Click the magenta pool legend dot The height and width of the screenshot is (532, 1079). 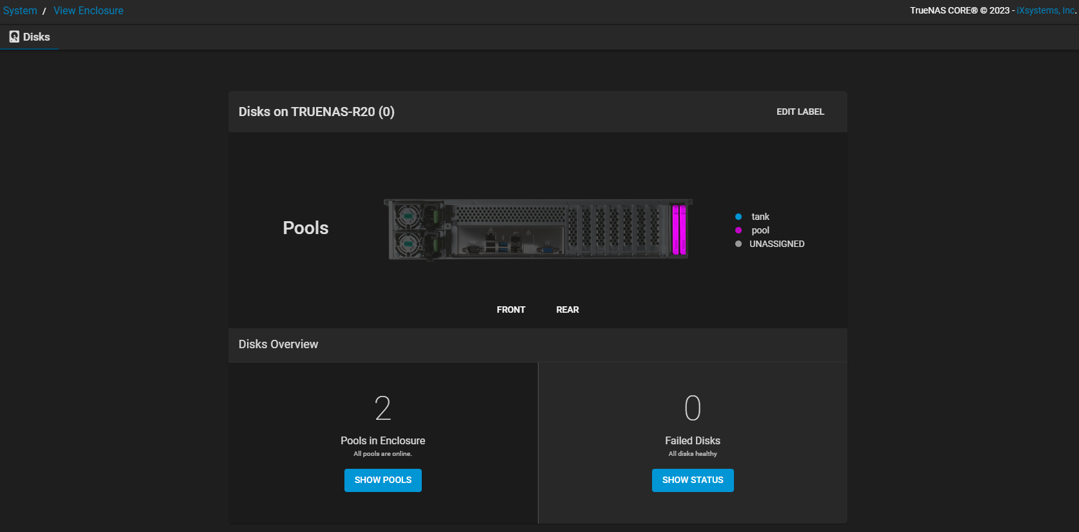pos(738,230)
